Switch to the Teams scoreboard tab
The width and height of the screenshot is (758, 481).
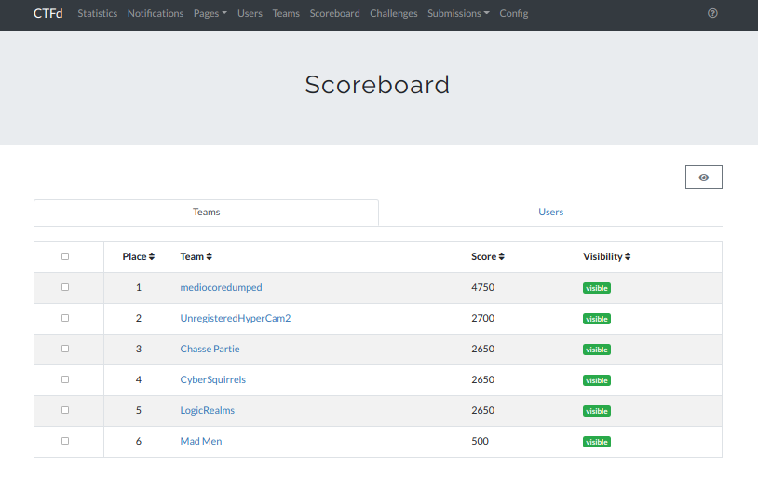coord(206,212)
